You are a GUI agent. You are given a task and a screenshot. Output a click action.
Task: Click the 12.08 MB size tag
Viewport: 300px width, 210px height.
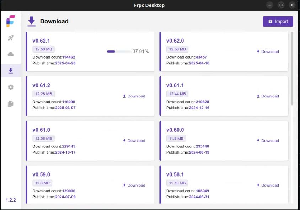point(44,138)
